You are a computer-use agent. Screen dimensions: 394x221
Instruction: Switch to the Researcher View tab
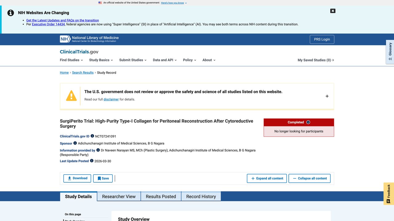point(119,196)
